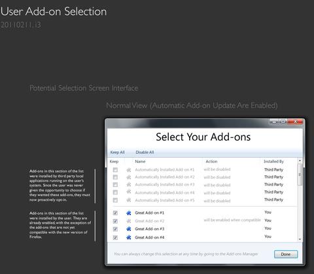Image resolution: width=314 pixels, height=274 pixels.
Task: Click the Keep All link
Action: 117,152
